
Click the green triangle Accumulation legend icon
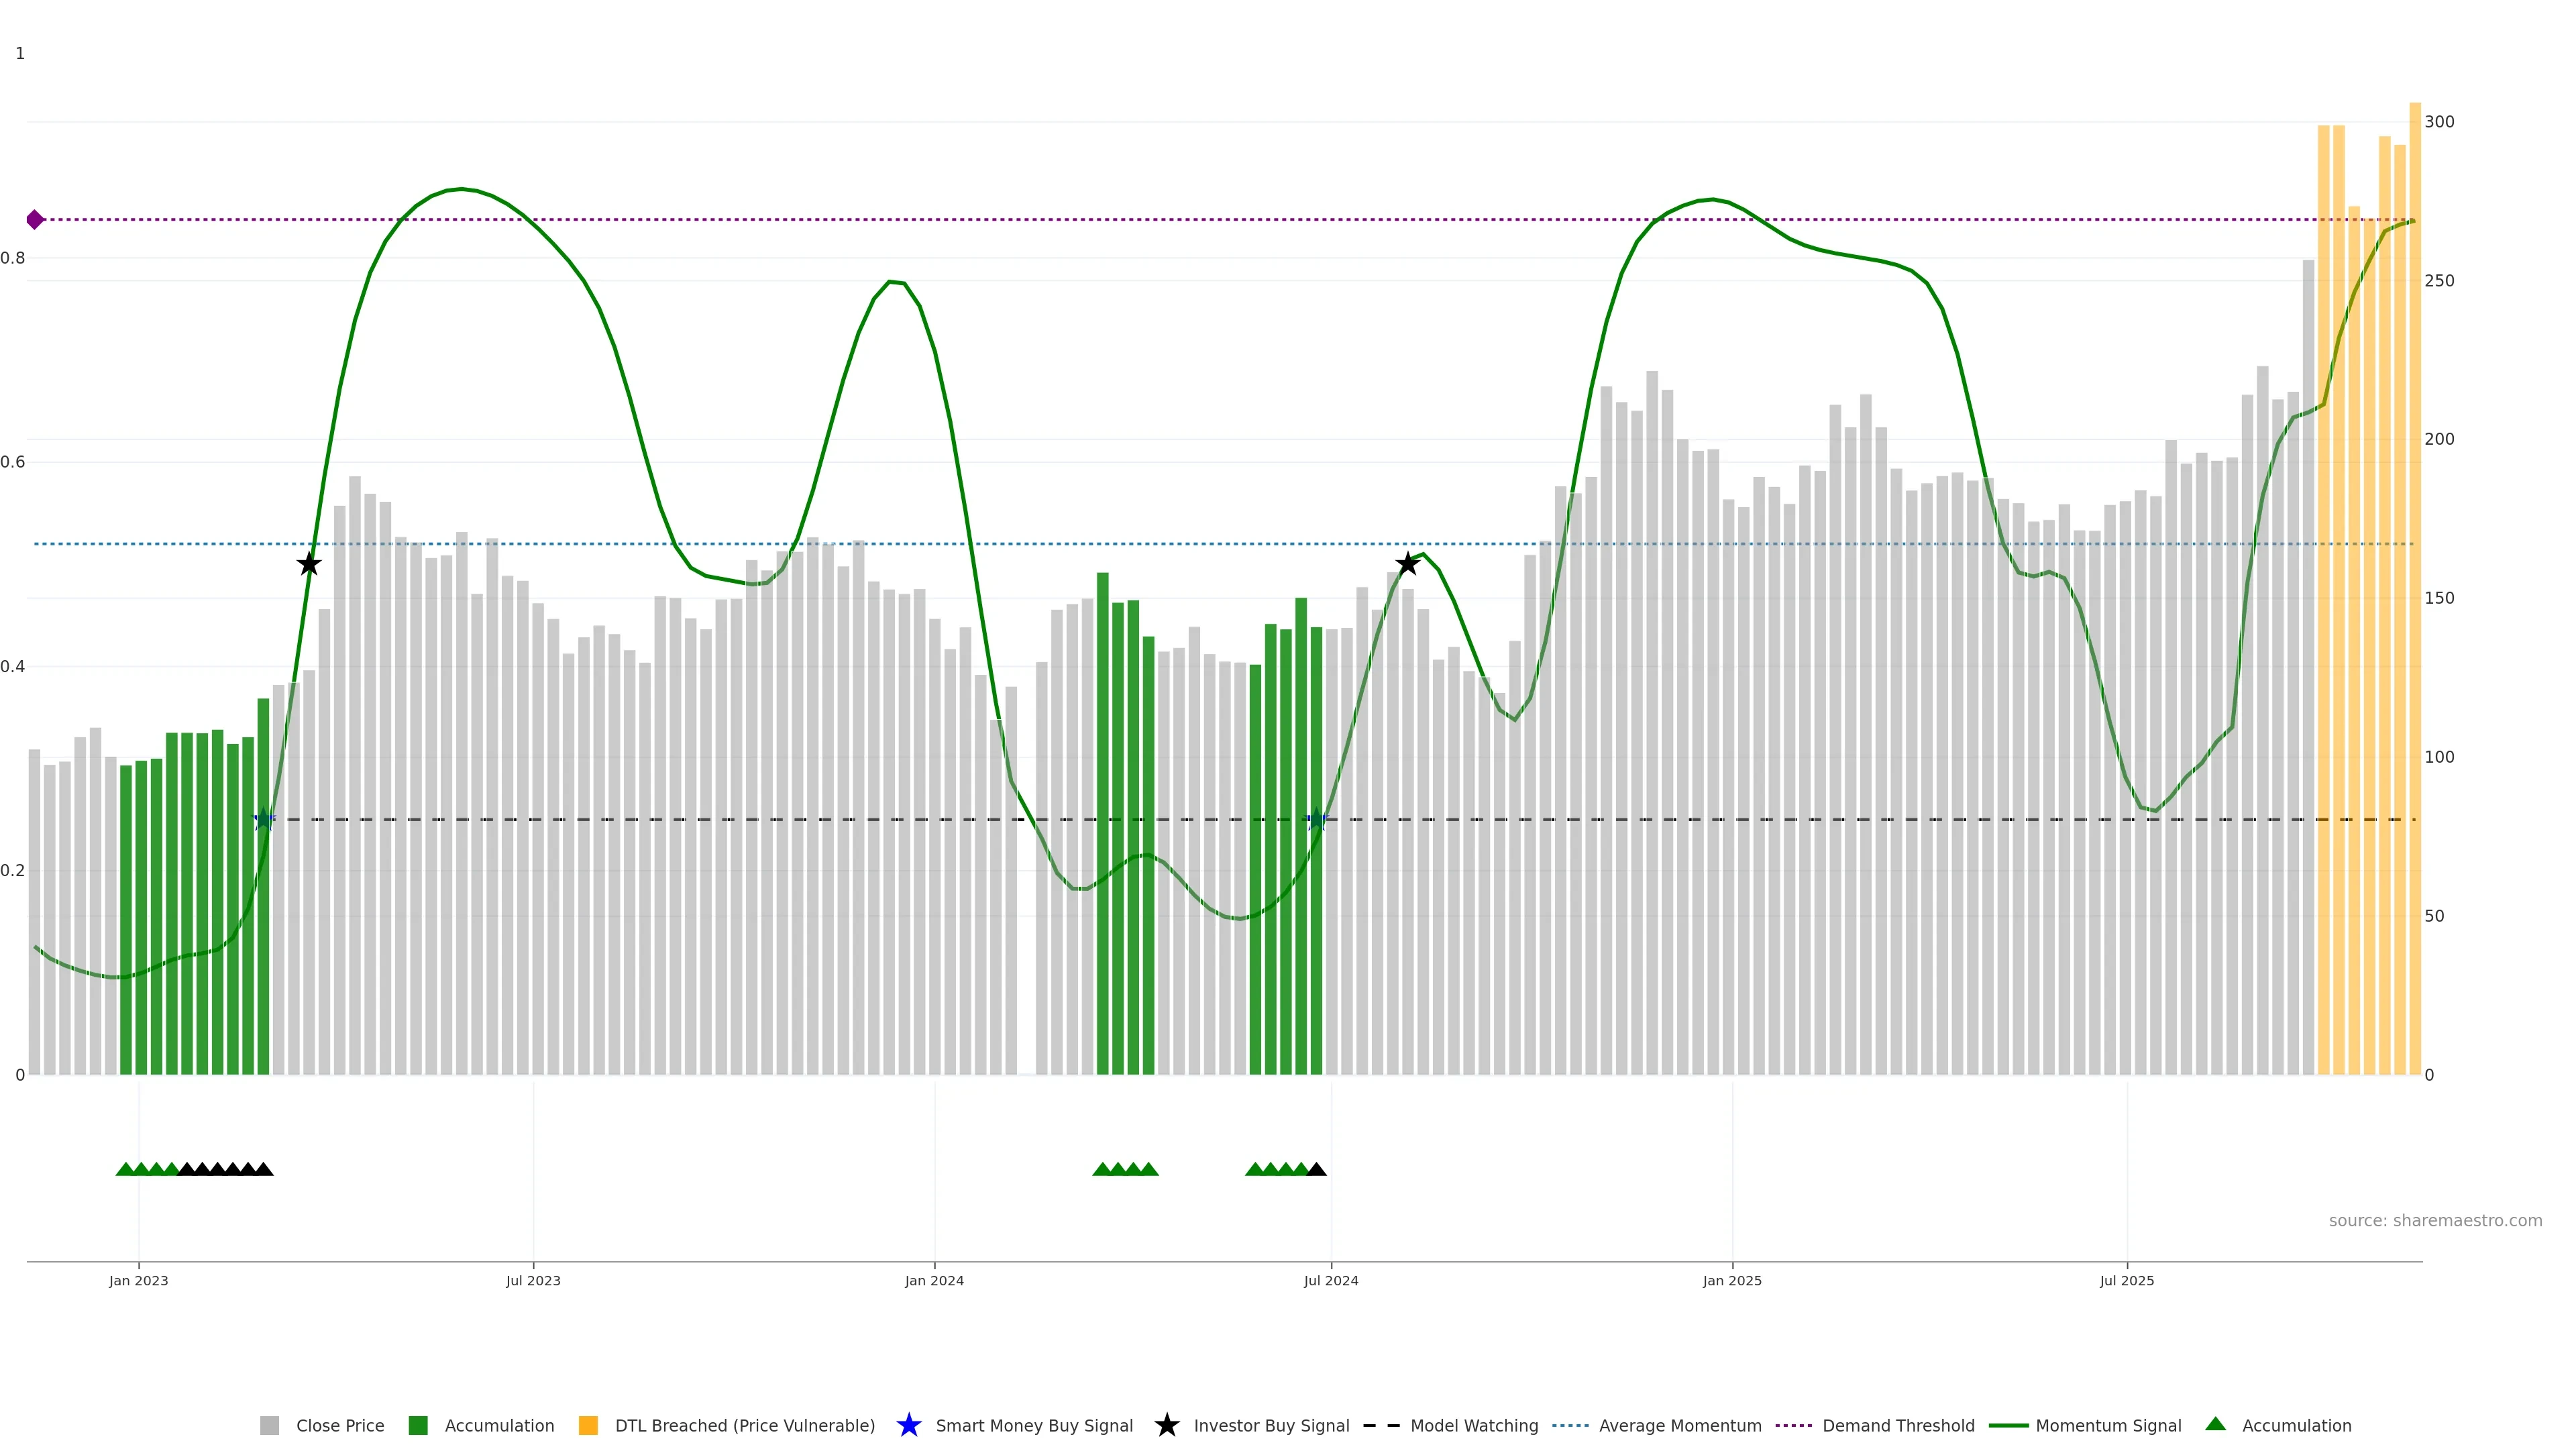tap(2215, 1424)
